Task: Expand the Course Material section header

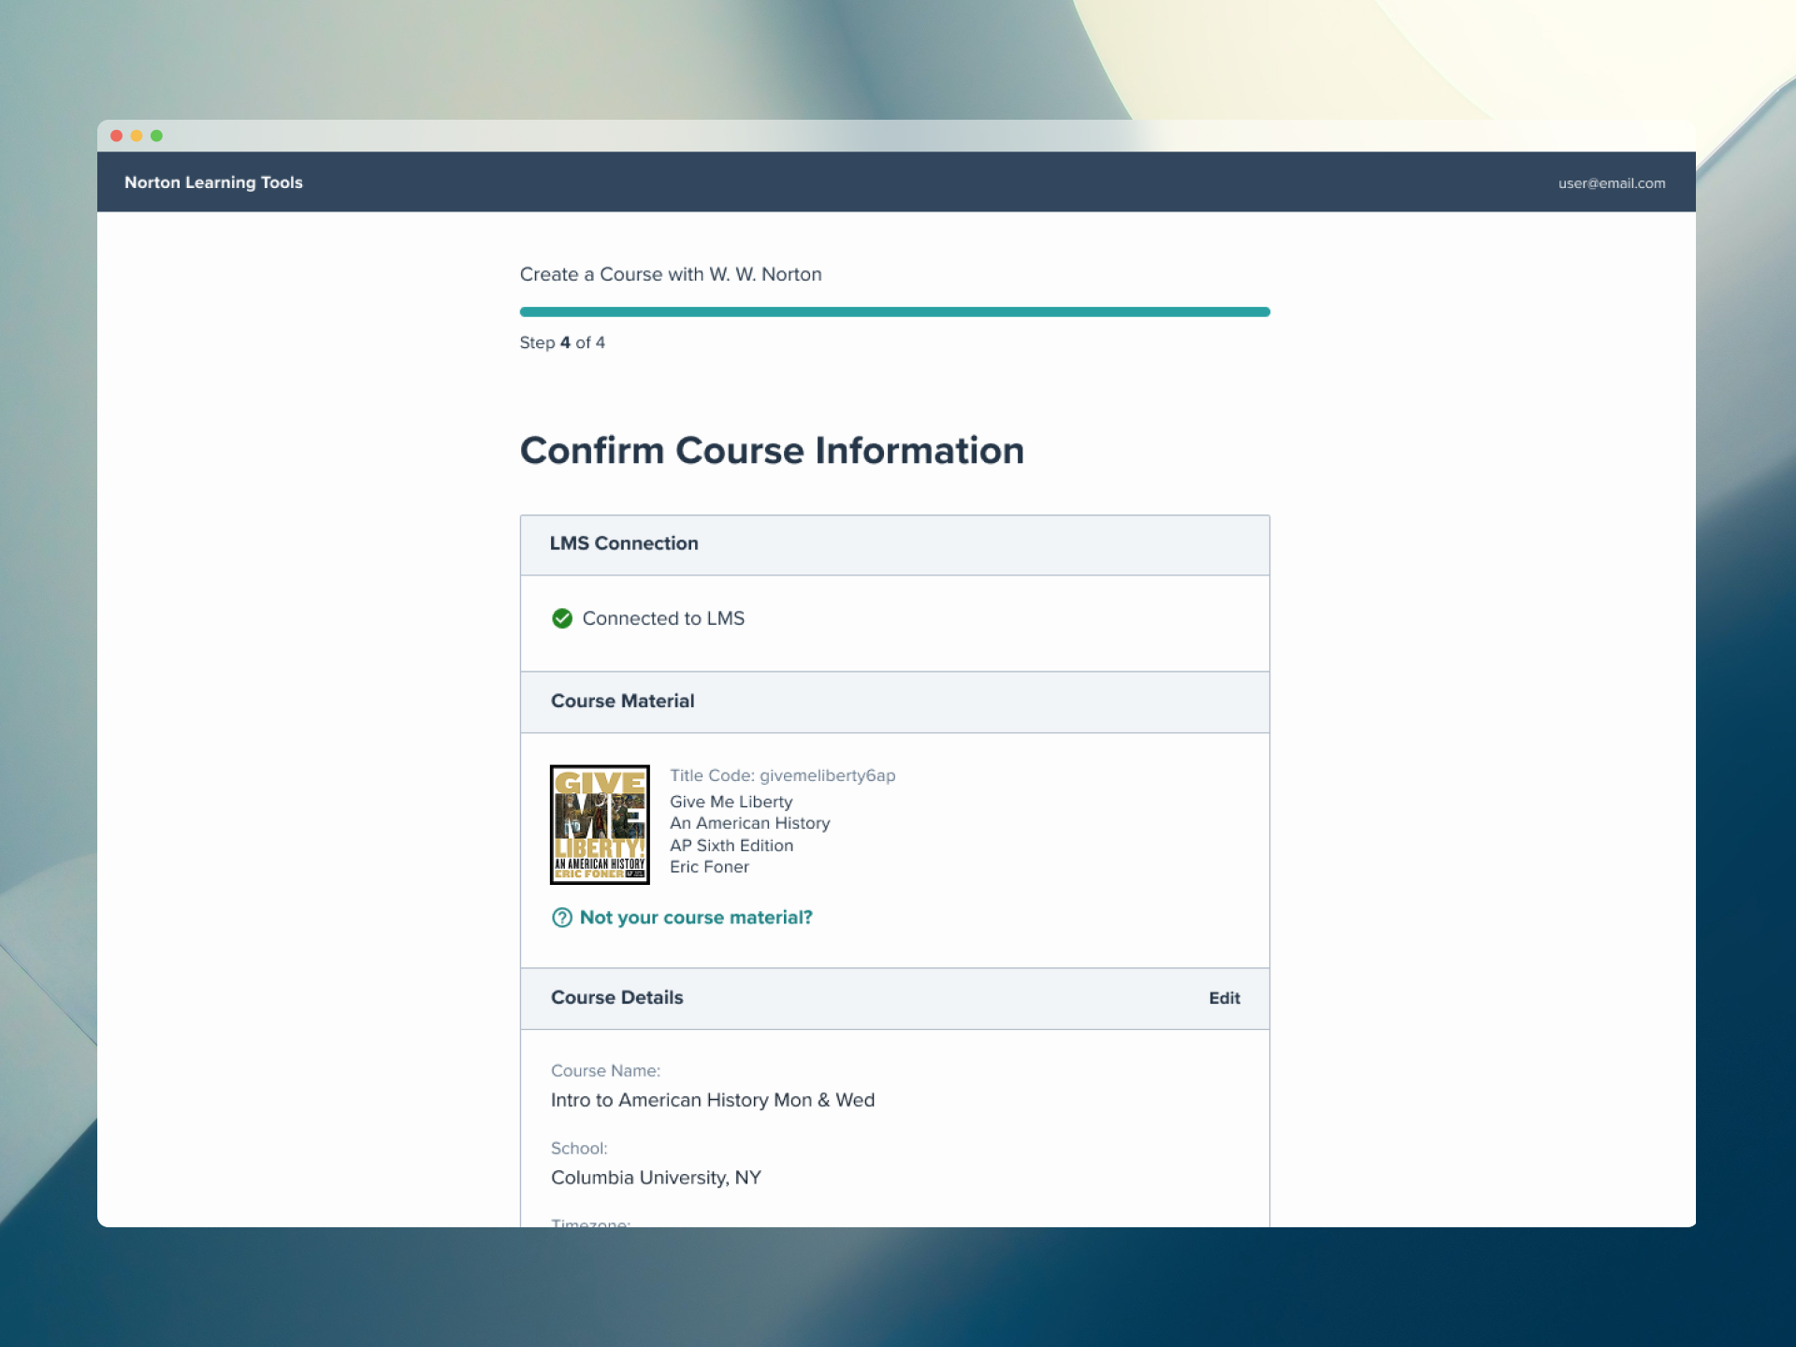Action: pos(622,701)
